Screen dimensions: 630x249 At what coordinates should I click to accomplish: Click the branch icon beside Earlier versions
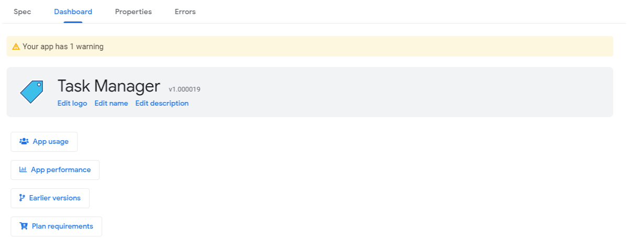22,198
